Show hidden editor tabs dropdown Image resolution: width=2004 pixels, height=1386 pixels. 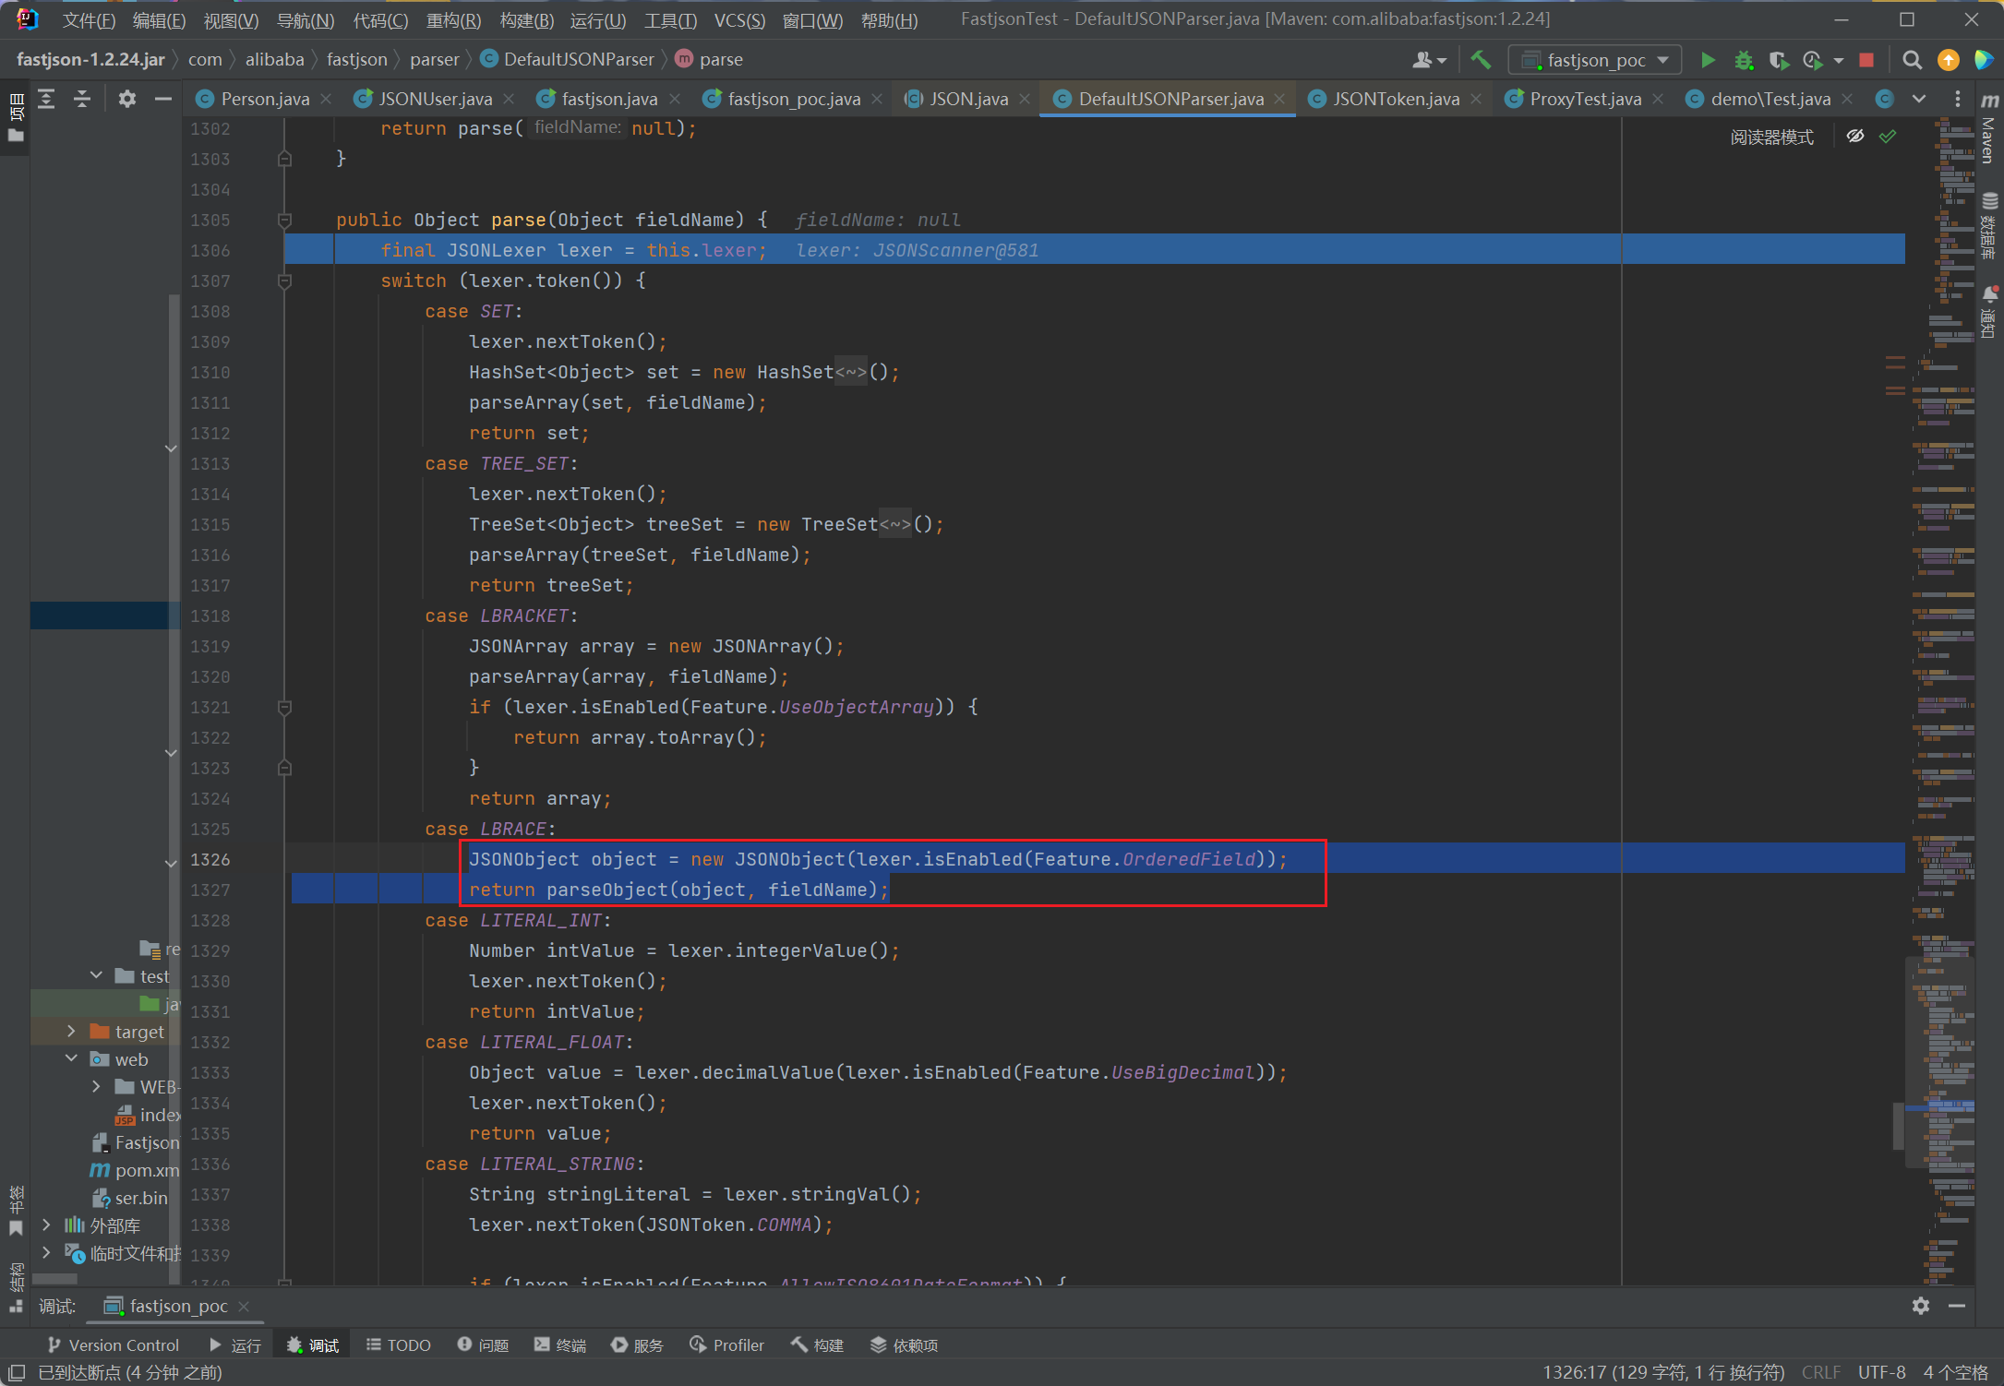[x=1919, y=99]
